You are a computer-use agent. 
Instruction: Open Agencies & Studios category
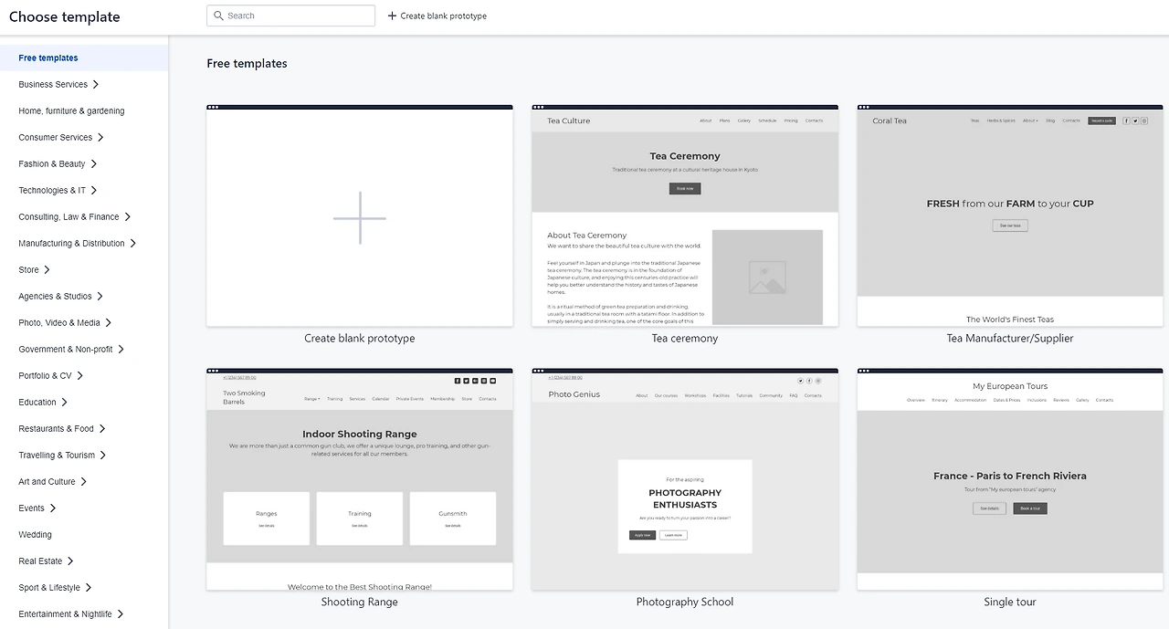click(x=55, y=296)
